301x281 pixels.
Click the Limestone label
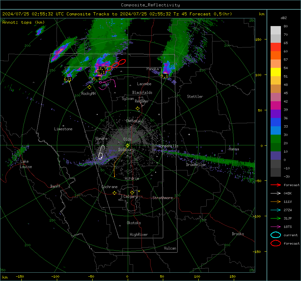(x=63, y=129)
